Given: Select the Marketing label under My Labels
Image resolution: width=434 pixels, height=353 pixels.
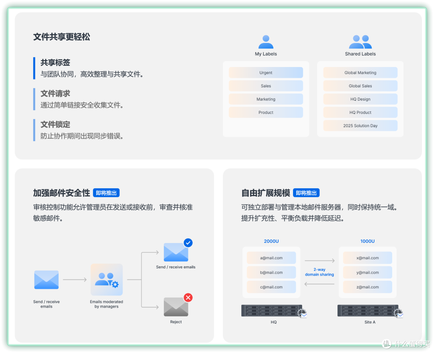Looking at the screenshot, I should [x=266, y=99].
